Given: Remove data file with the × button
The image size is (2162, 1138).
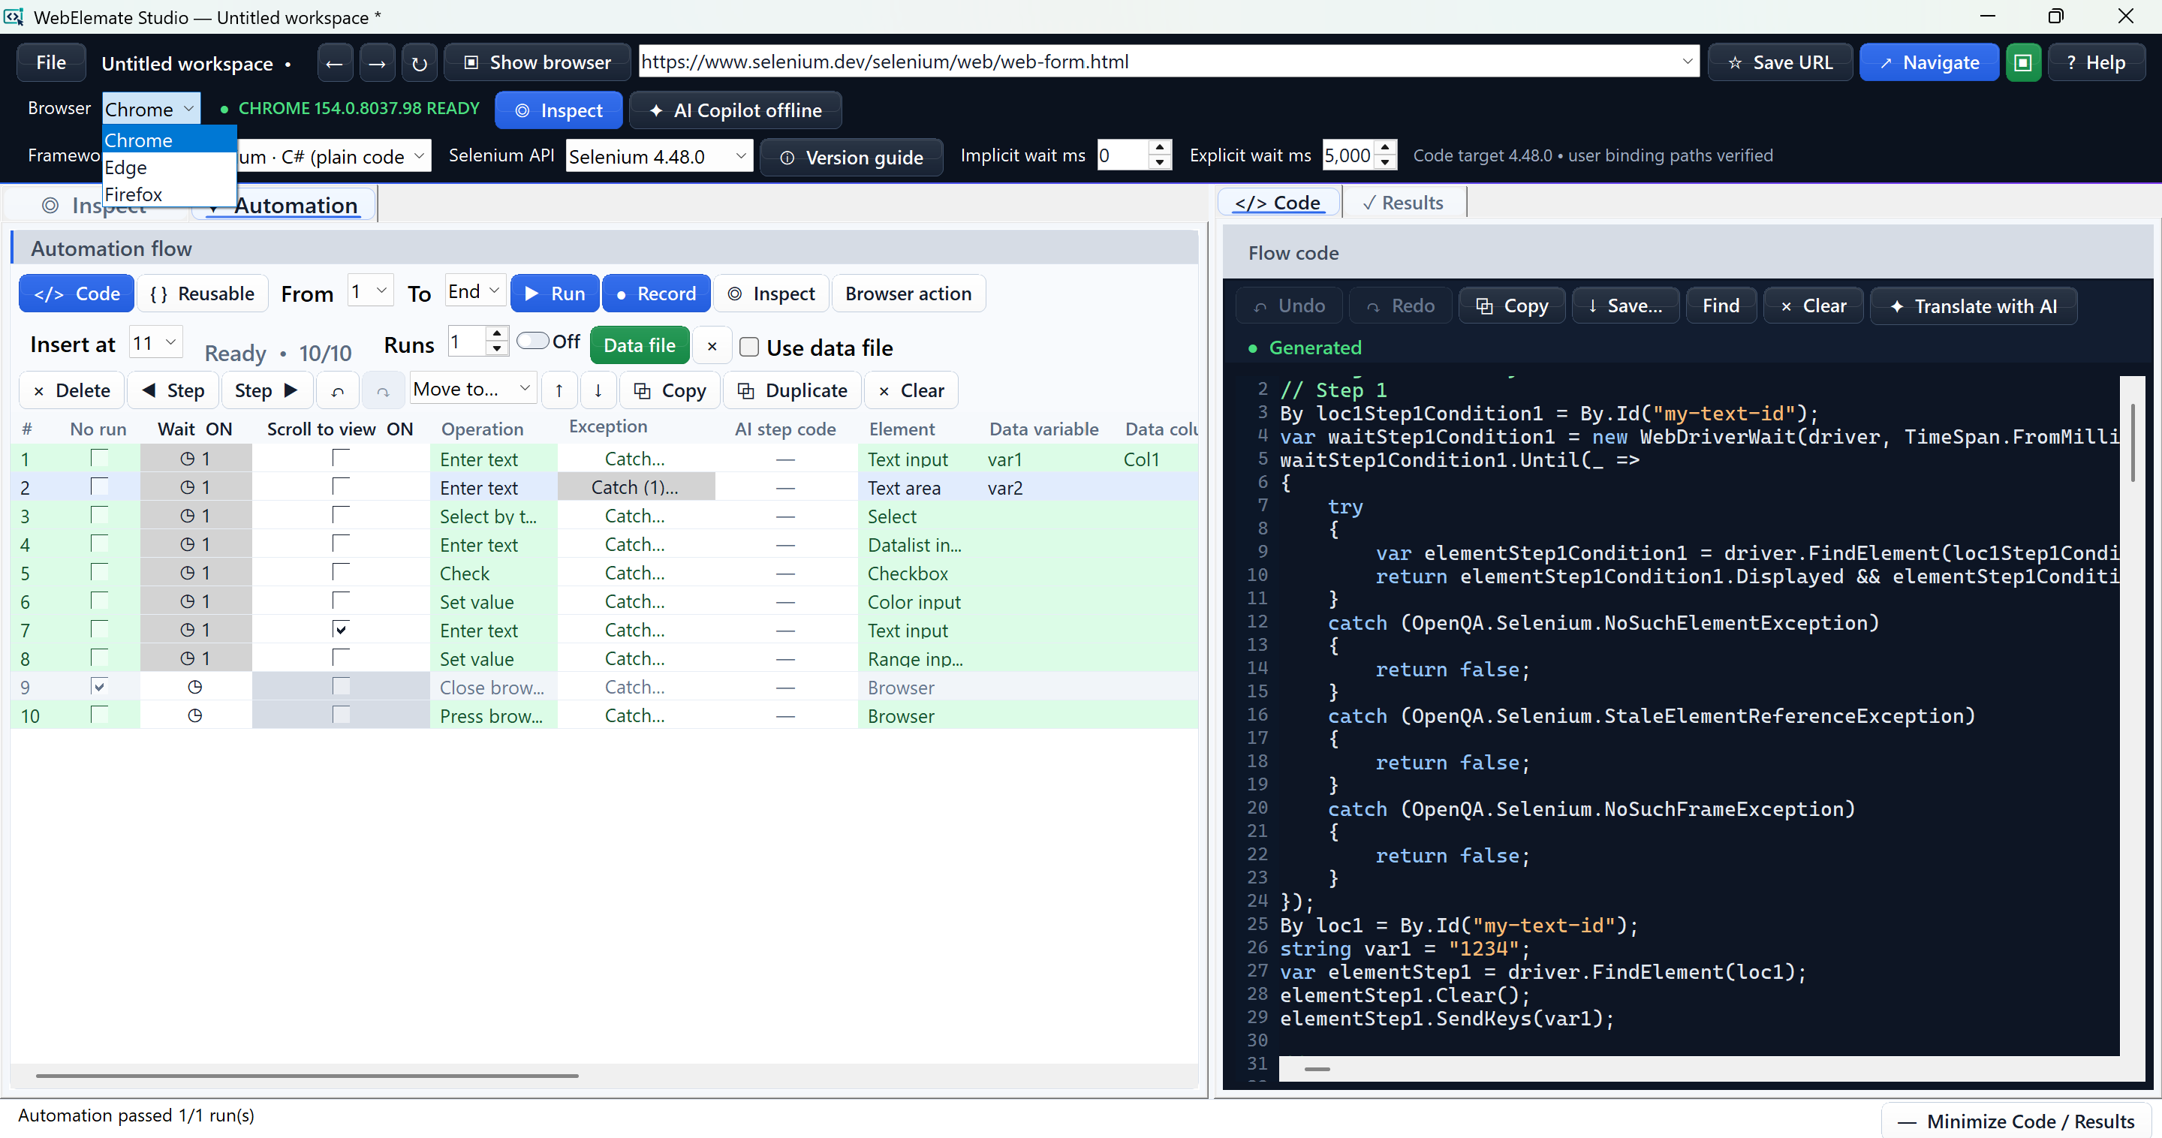Looking at the screenshot, I should (x=712, y=346).
